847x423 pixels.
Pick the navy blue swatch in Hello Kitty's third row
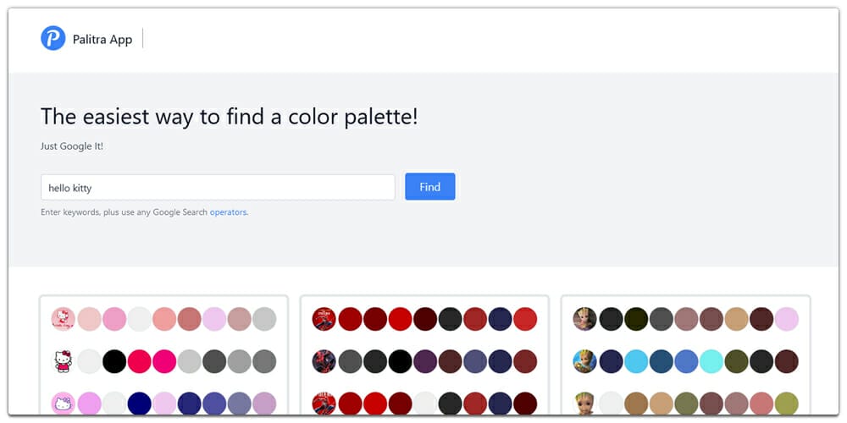coord(140,404)
